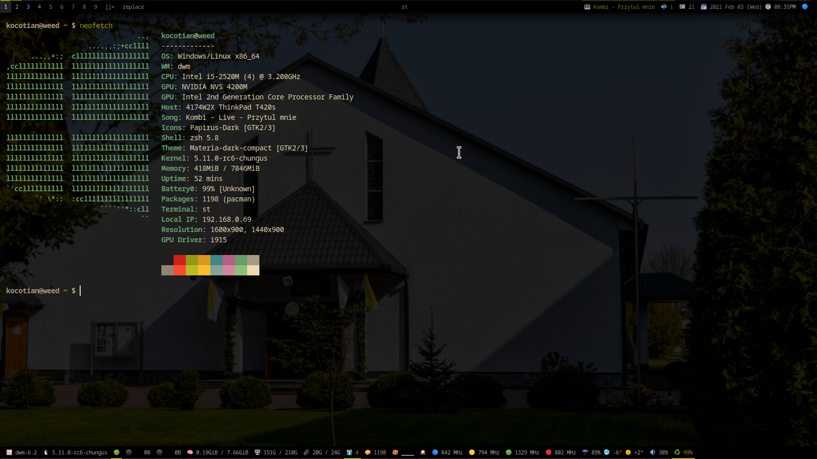Click the green recycle battery icon
The width and height of the screenshot is (817, 459).
(677, 452)
